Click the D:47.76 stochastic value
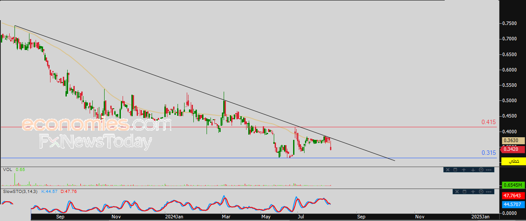 pyautogui.click(x=68, y=192)
